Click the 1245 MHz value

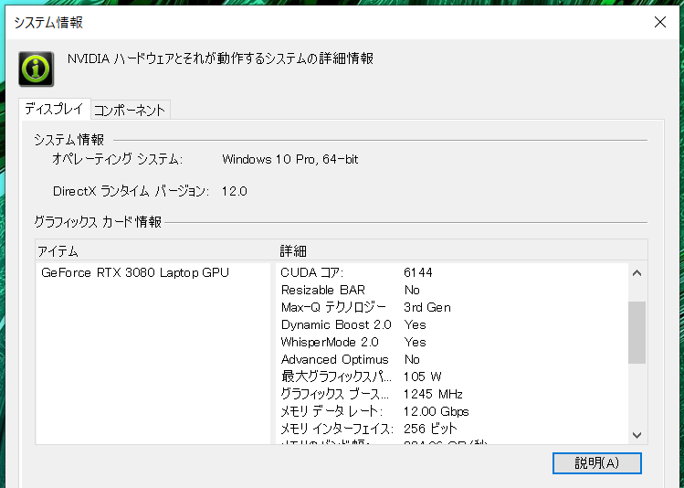[433, 394]
